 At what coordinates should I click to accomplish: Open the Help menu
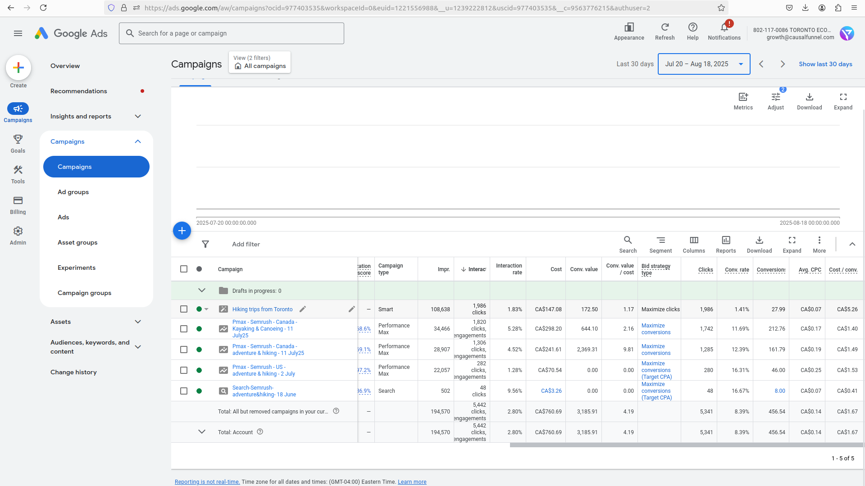692,32
